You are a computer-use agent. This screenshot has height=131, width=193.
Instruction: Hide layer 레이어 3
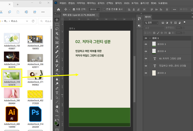(146, 44)
